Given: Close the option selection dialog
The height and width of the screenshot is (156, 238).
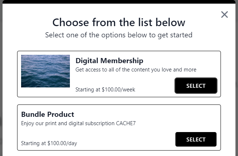Looking at the screenshot, I should point(225,15).
